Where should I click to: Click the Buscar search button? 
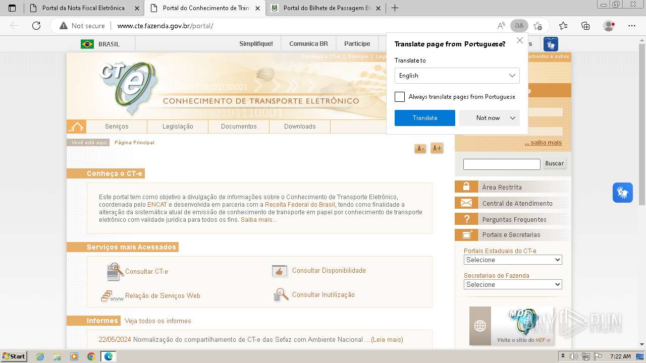[554, 163]
